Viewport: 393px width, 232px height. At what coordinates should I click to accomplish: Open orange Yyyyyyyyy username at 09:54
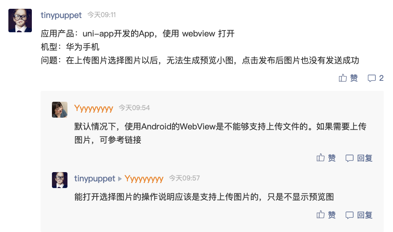tap(94, 108)
